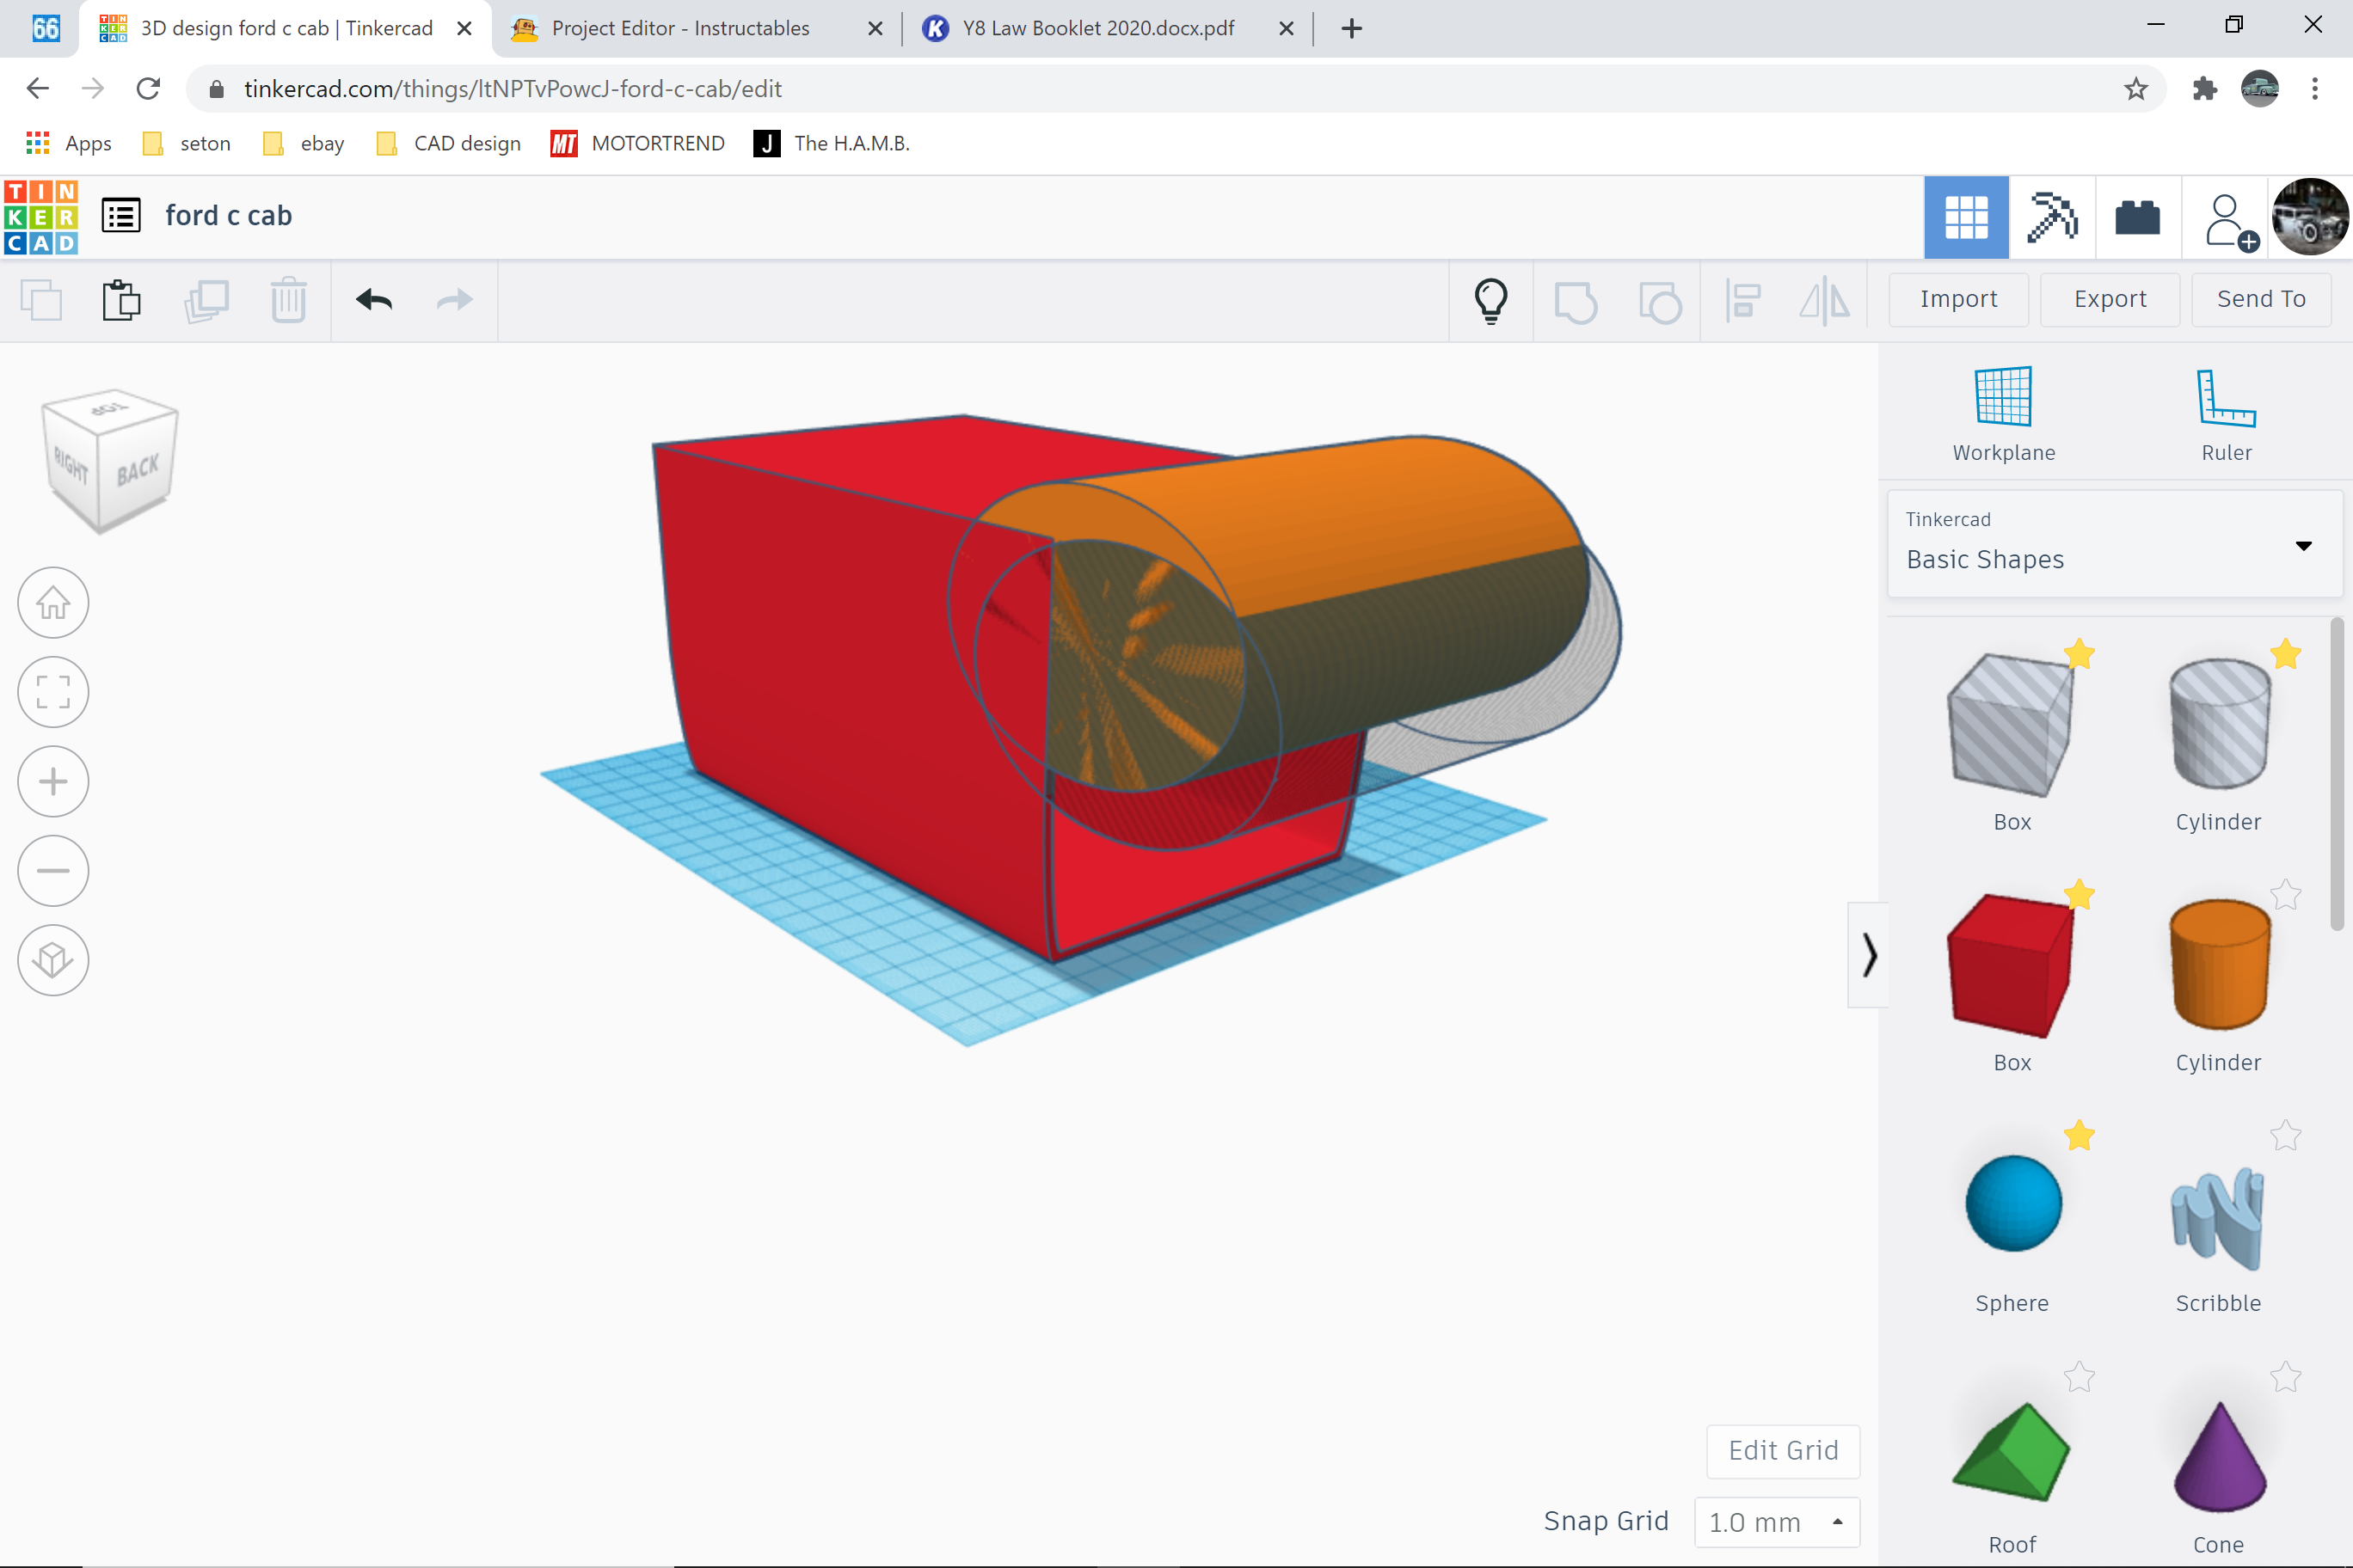Open the Snap Grid dropdown
Image resolution: width=2353 pixels, height=1568 pixels.
click(x=1777, y=1521)
